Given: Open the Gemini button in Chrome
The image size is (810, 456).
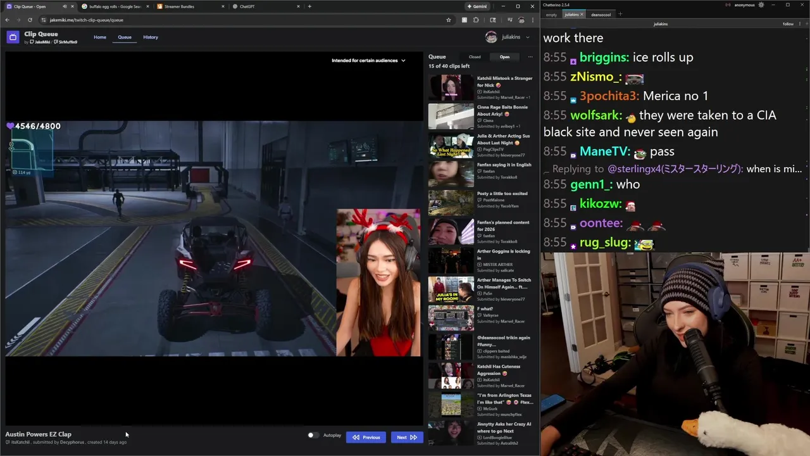Looking at the screenshot, I should tap(477, 6).
